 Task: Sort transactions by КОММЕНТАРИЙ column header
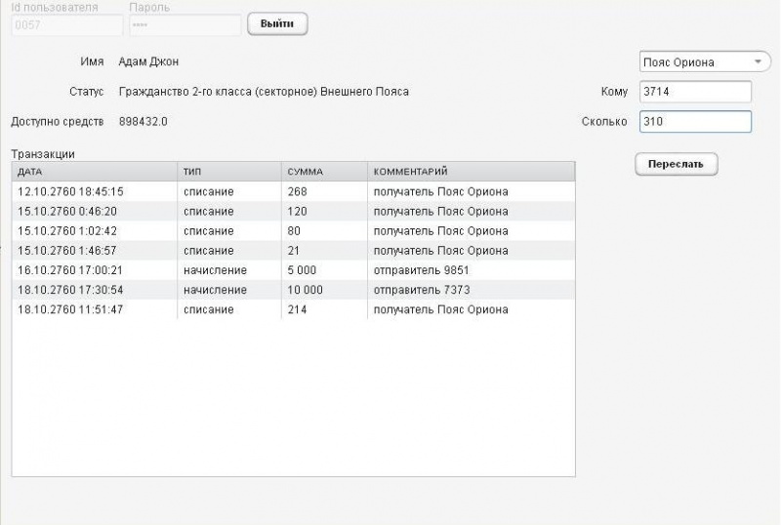(x=472, y=172)
